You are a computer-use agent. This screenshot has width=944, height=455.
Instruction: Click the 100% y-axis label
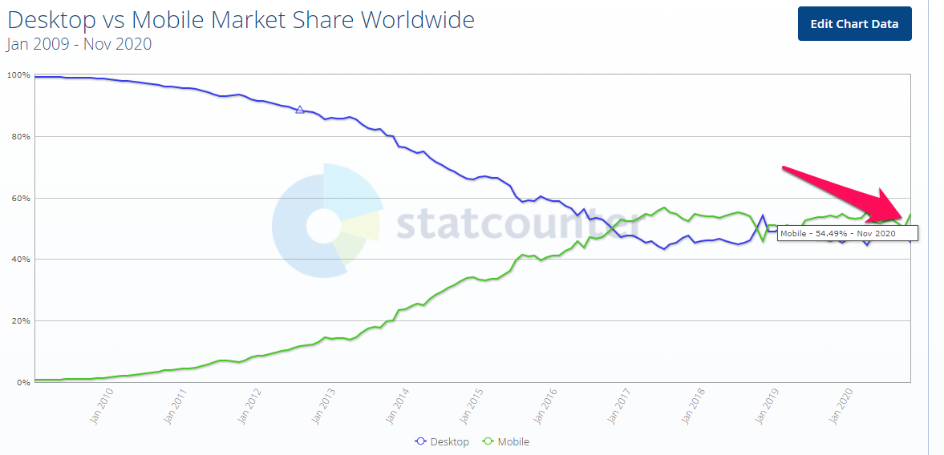18,75
